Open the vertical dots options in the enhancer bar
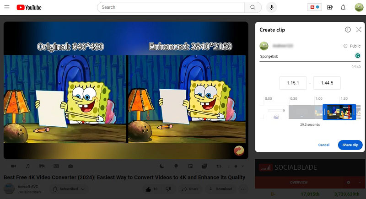Image resolution: width=366 pixels, height=199 pixels. [x=229, y=166]
